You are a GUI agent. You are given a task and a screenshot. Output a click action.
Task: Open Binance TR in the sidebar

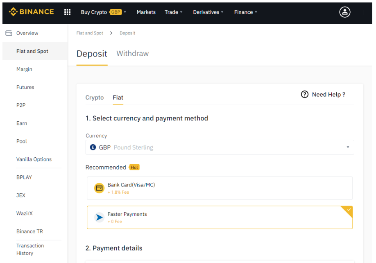coord(29,231)
